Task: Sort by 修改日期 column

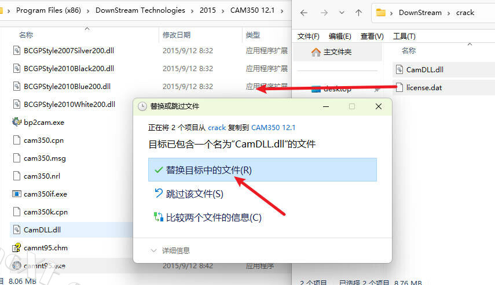Action: (x=177, y=35)
